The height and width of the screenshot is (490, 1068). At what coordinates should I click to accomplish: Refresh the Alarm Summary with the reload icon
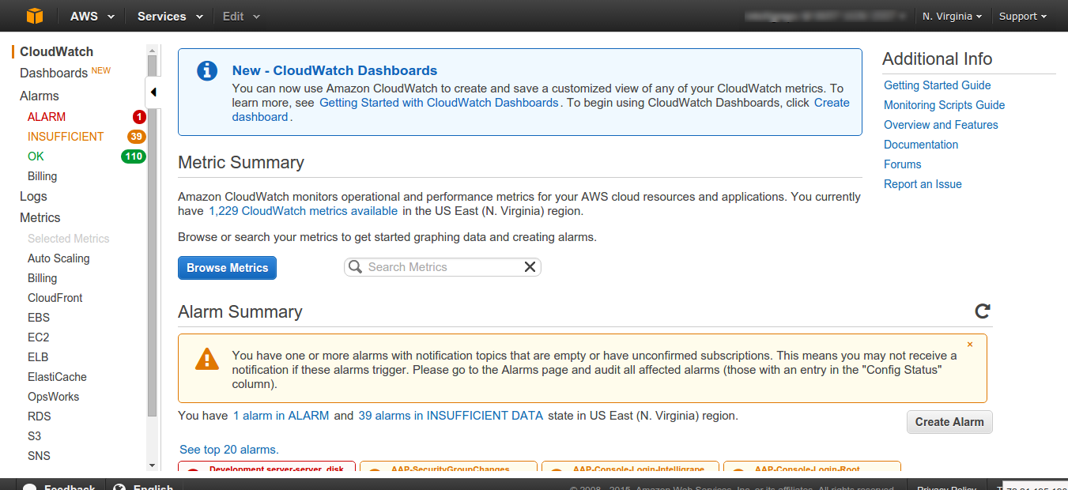coord(983,311)
